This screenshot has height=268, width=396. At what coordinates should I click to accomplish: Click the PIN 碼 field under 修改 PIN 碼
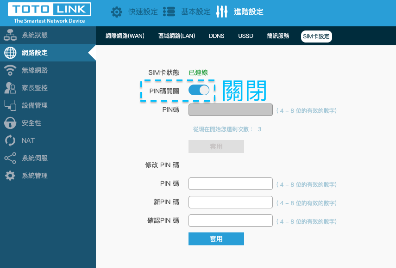click(x=231, y=183)
